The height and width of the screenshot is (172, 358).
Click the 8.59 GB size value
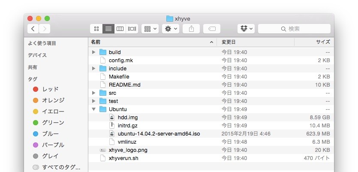[x=320, y=118]
